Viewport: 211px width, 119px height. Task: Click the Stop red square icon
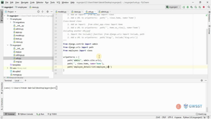point(204,7)
